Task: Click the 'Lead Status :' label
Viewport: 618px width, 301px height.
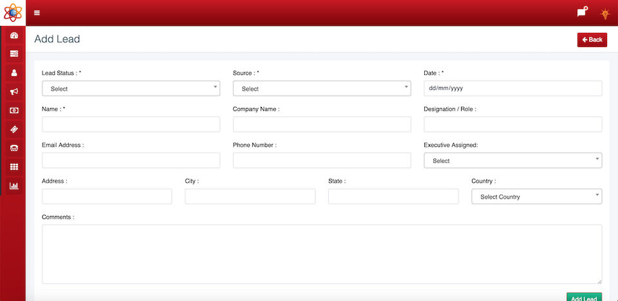Action: pyautogui.click(x=59, y=73)
